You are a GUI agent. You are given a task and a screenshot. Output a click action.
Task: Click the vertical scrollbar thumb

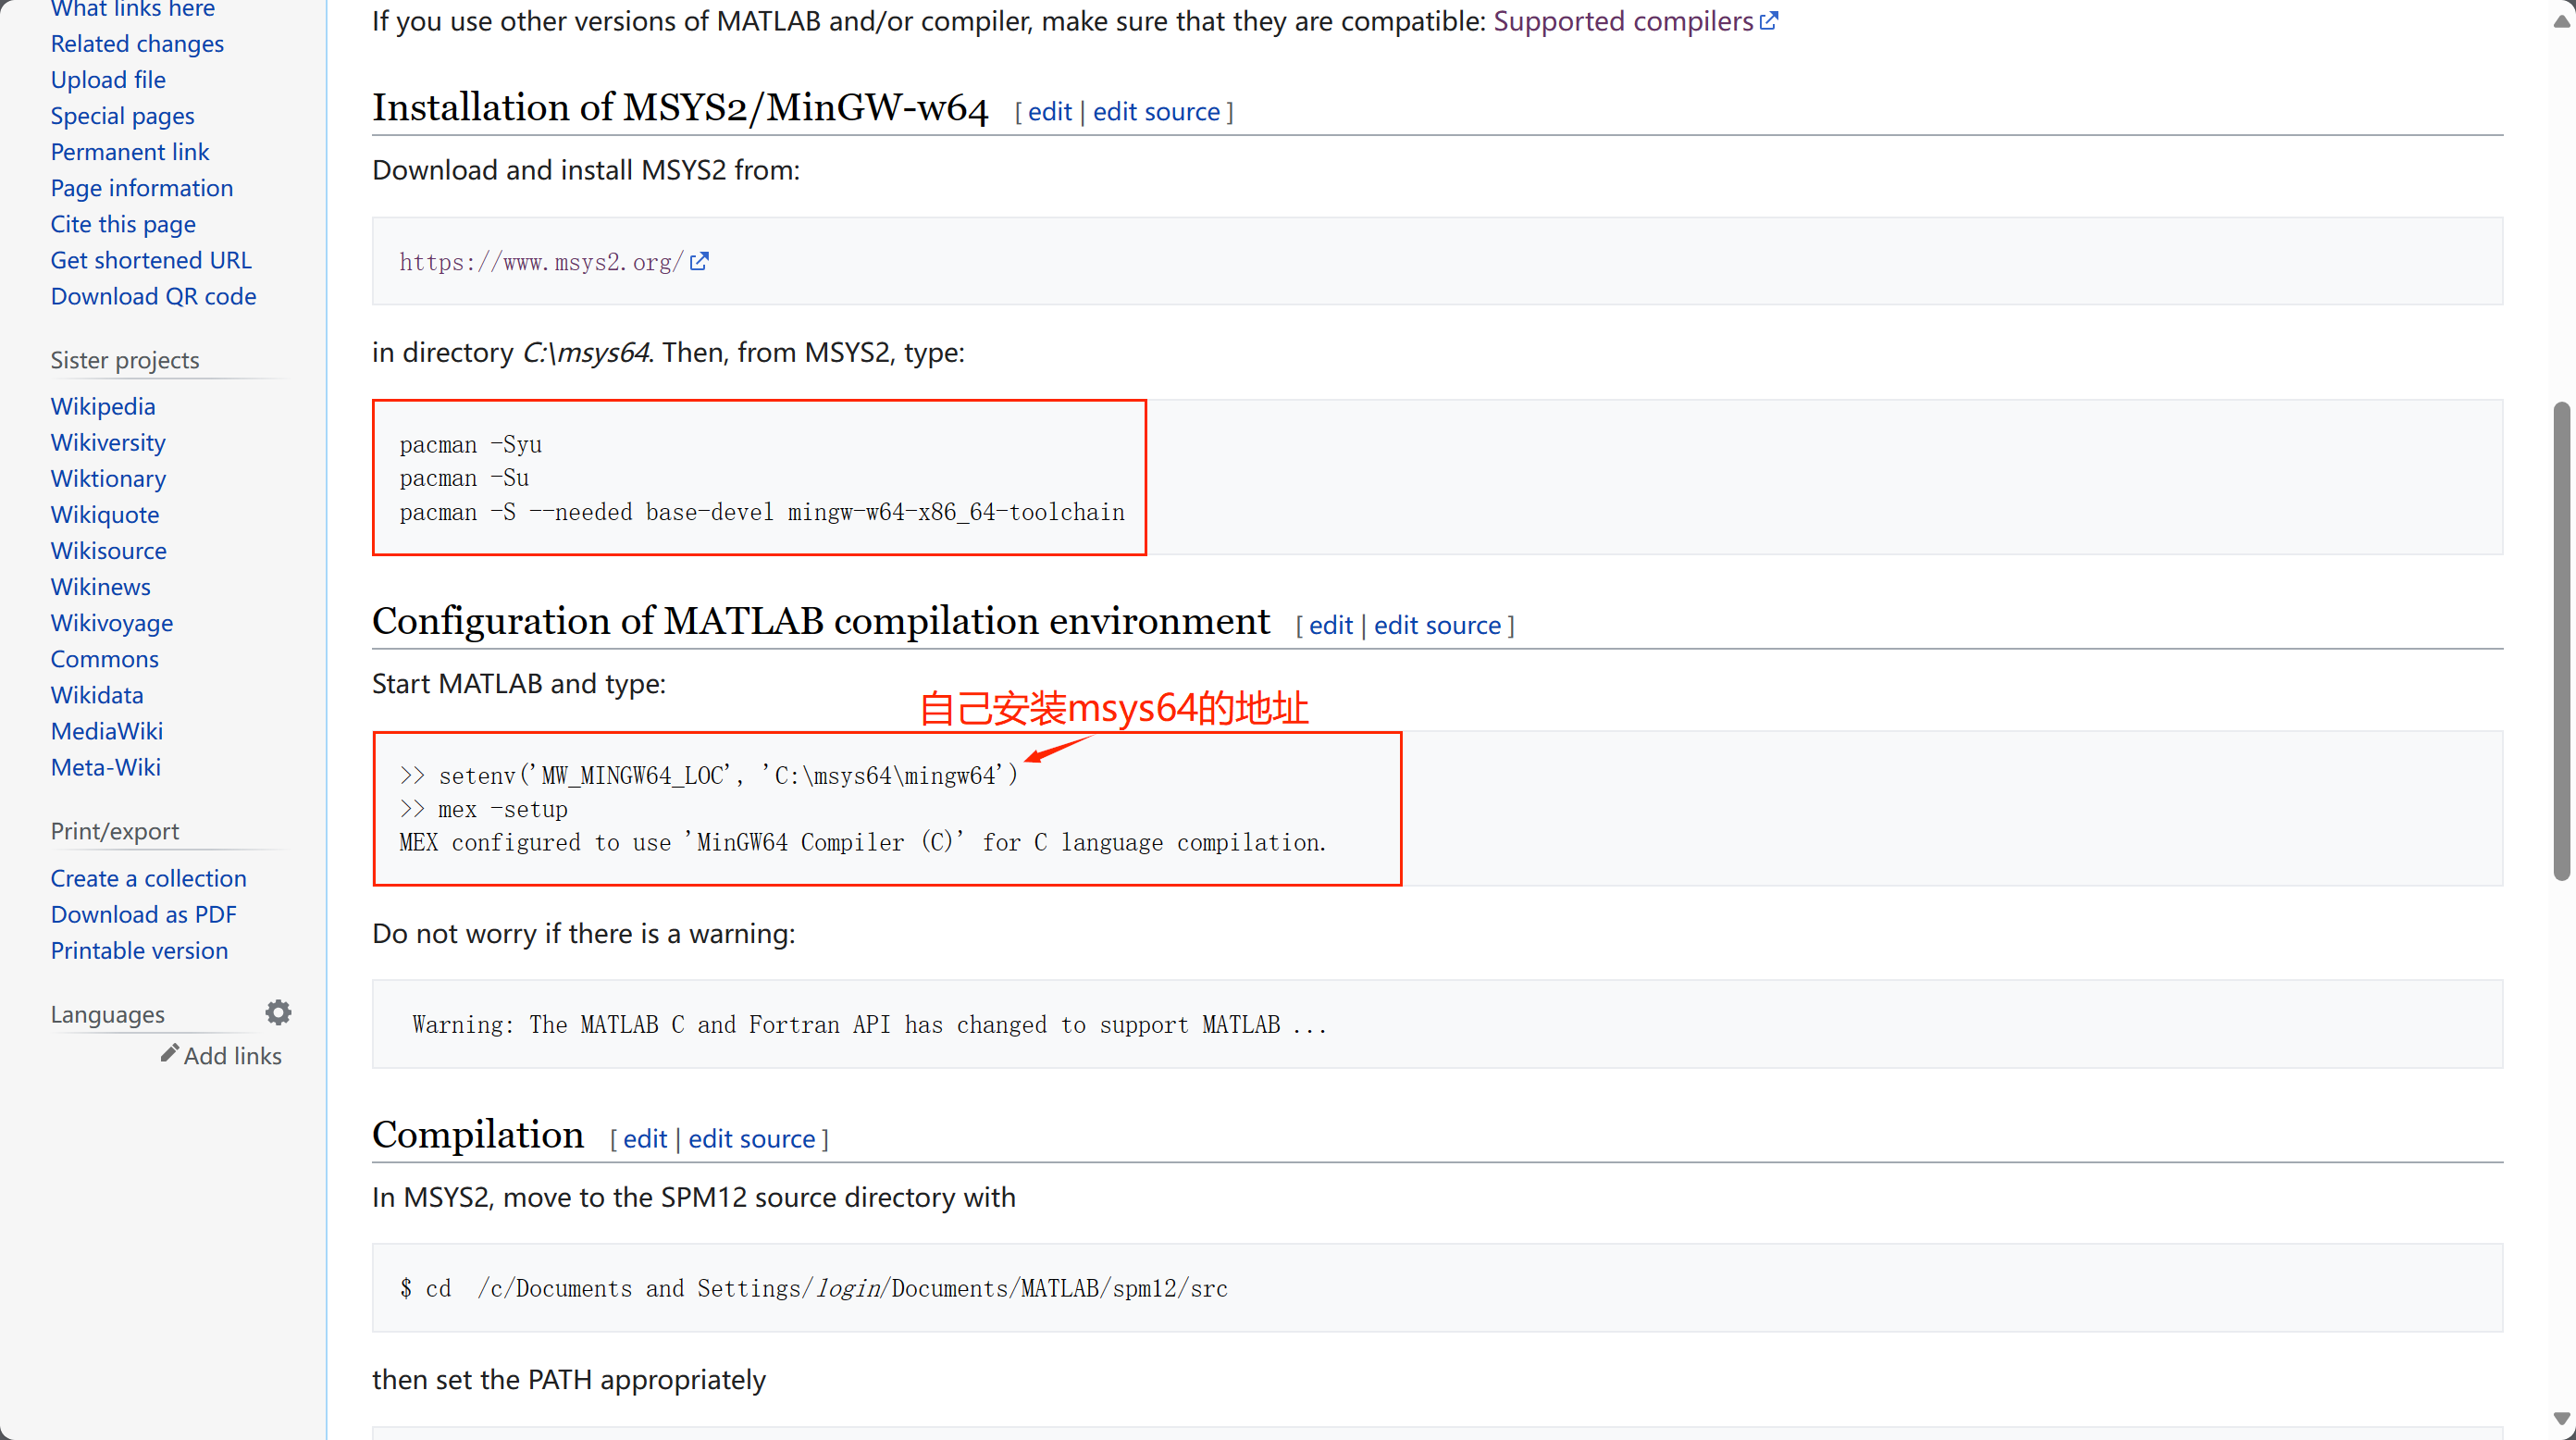click(x=2561, y=640)
